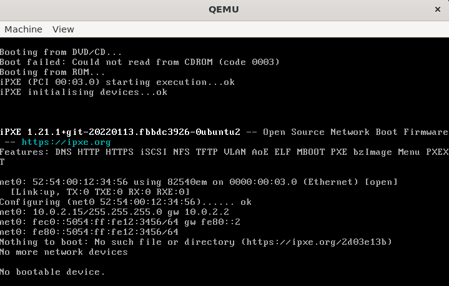Viewport: 449px width, 286px height.
Task: Click the "Booting from DVD/CD..." line
Action: click(x=61, y=52)
